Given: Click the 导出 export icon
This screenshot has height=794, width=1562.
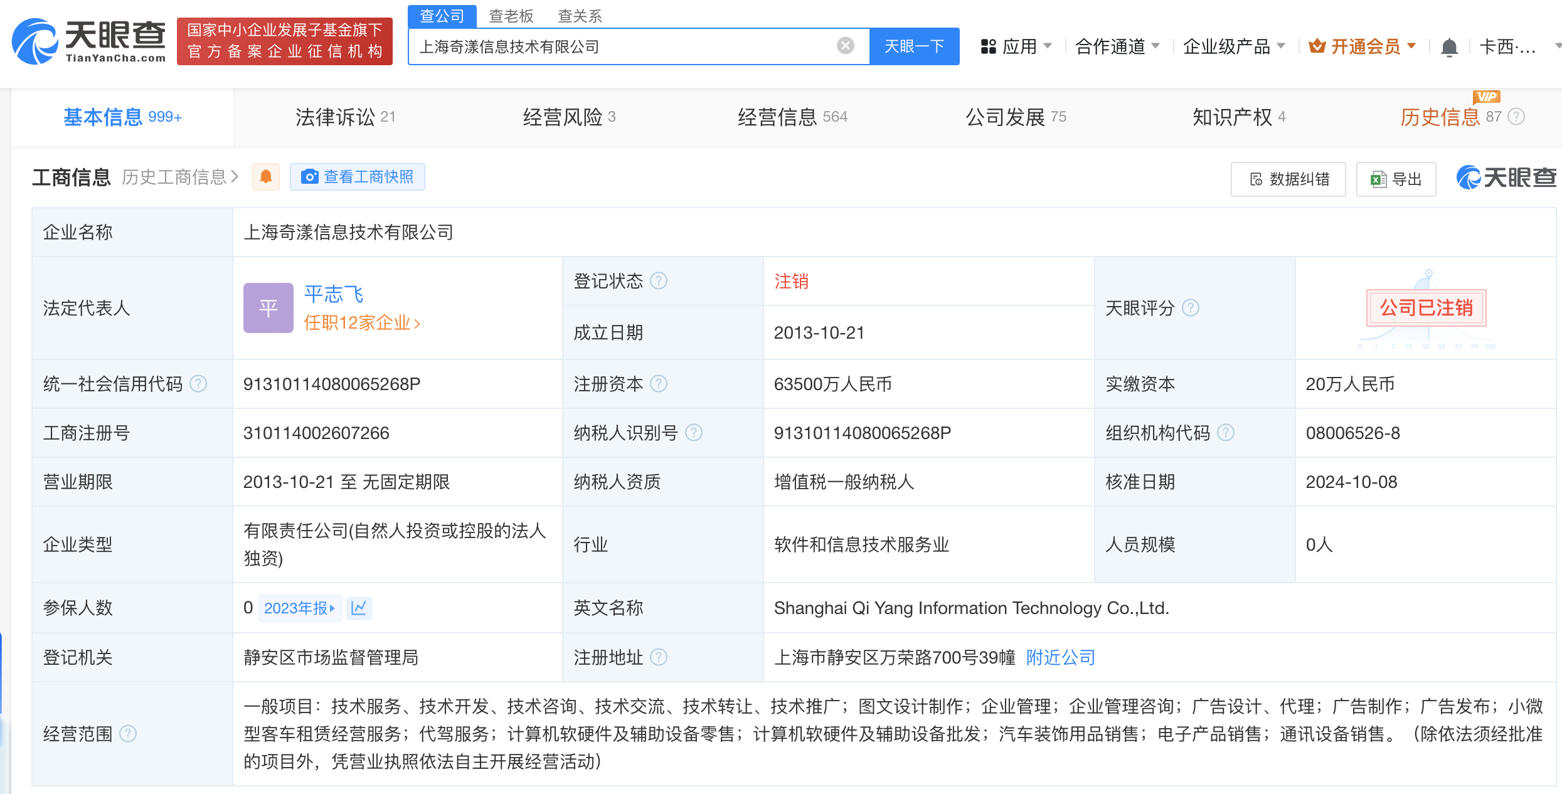Looking at the screenshot, I should pyautogui.click(x=1376, y=179).
